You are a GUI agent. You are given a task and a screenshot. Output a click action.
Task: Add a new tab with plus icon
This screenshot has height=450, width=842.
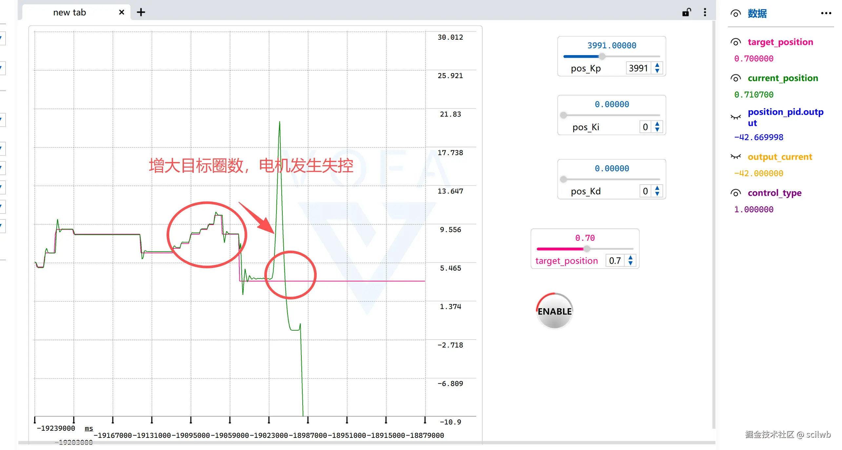tap(141, 12)
